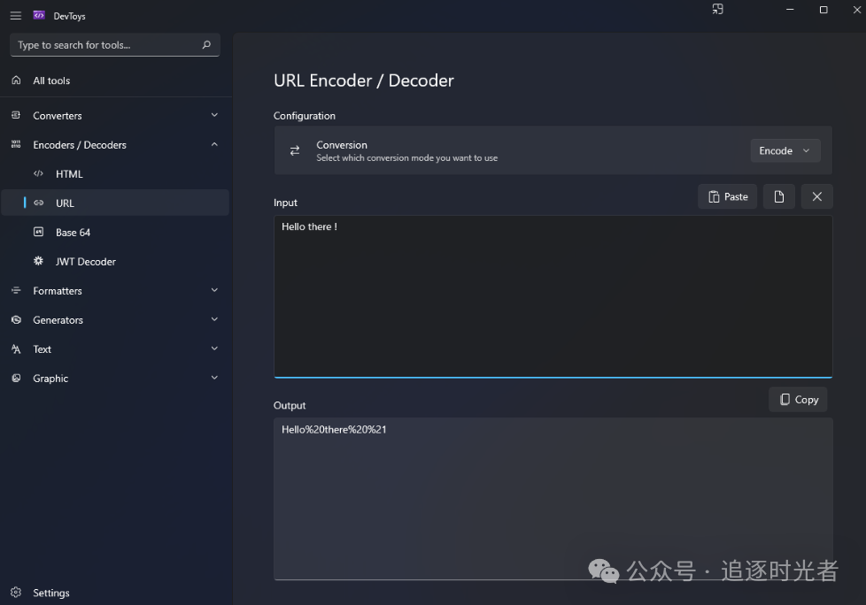Click the Converters label
This screenshot has height=605, width=866.
(x=58, y=116)
